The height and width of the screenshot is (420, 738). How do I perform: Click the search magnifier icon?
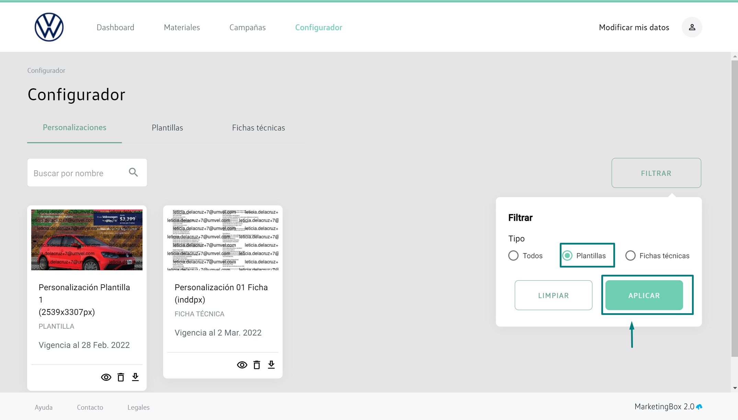point(133,172)
